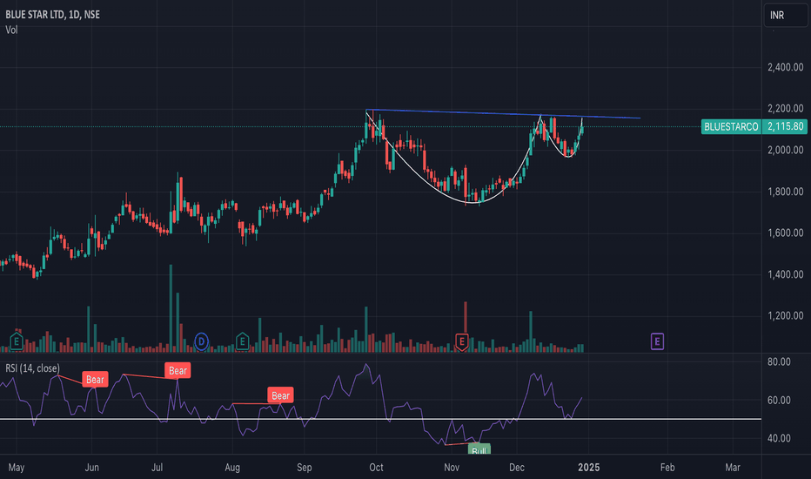Click the 1,400.00 price axis label
This screenshot has height=479, width=811.
[x=785, y=274]
